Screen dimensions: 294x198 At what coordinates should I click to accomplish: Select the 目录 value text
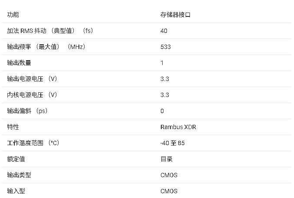point(167,159)
